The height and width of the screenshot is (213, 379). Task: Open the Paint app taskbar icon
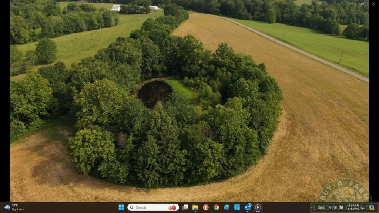click(227, 207)
